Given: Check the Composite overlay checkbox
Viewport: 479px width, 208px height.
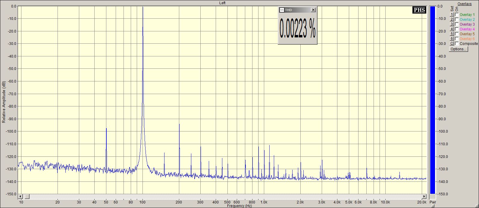Looking at the screenshot, I should (x=457, y=44).
